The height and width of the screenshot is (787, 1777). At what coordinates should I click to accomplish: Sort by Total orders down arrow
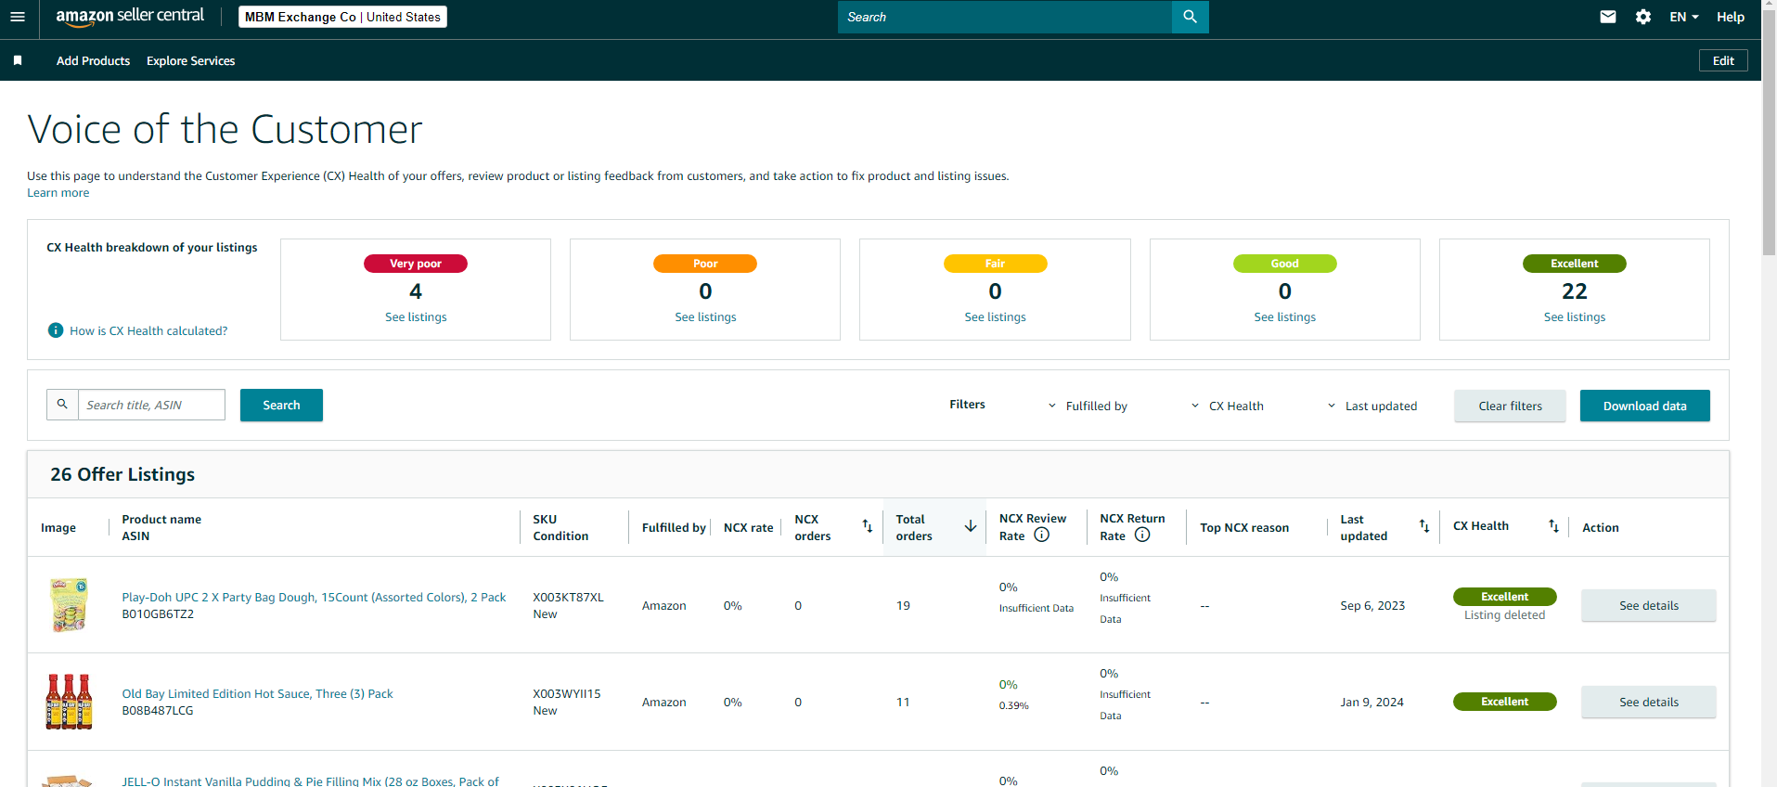point(971,526)
